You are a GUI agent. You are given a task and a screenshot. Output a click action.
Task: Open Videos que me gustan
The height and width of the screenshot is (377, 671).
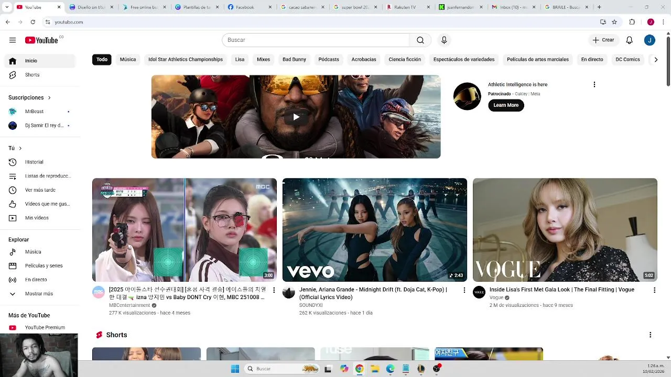pos(40,204)
